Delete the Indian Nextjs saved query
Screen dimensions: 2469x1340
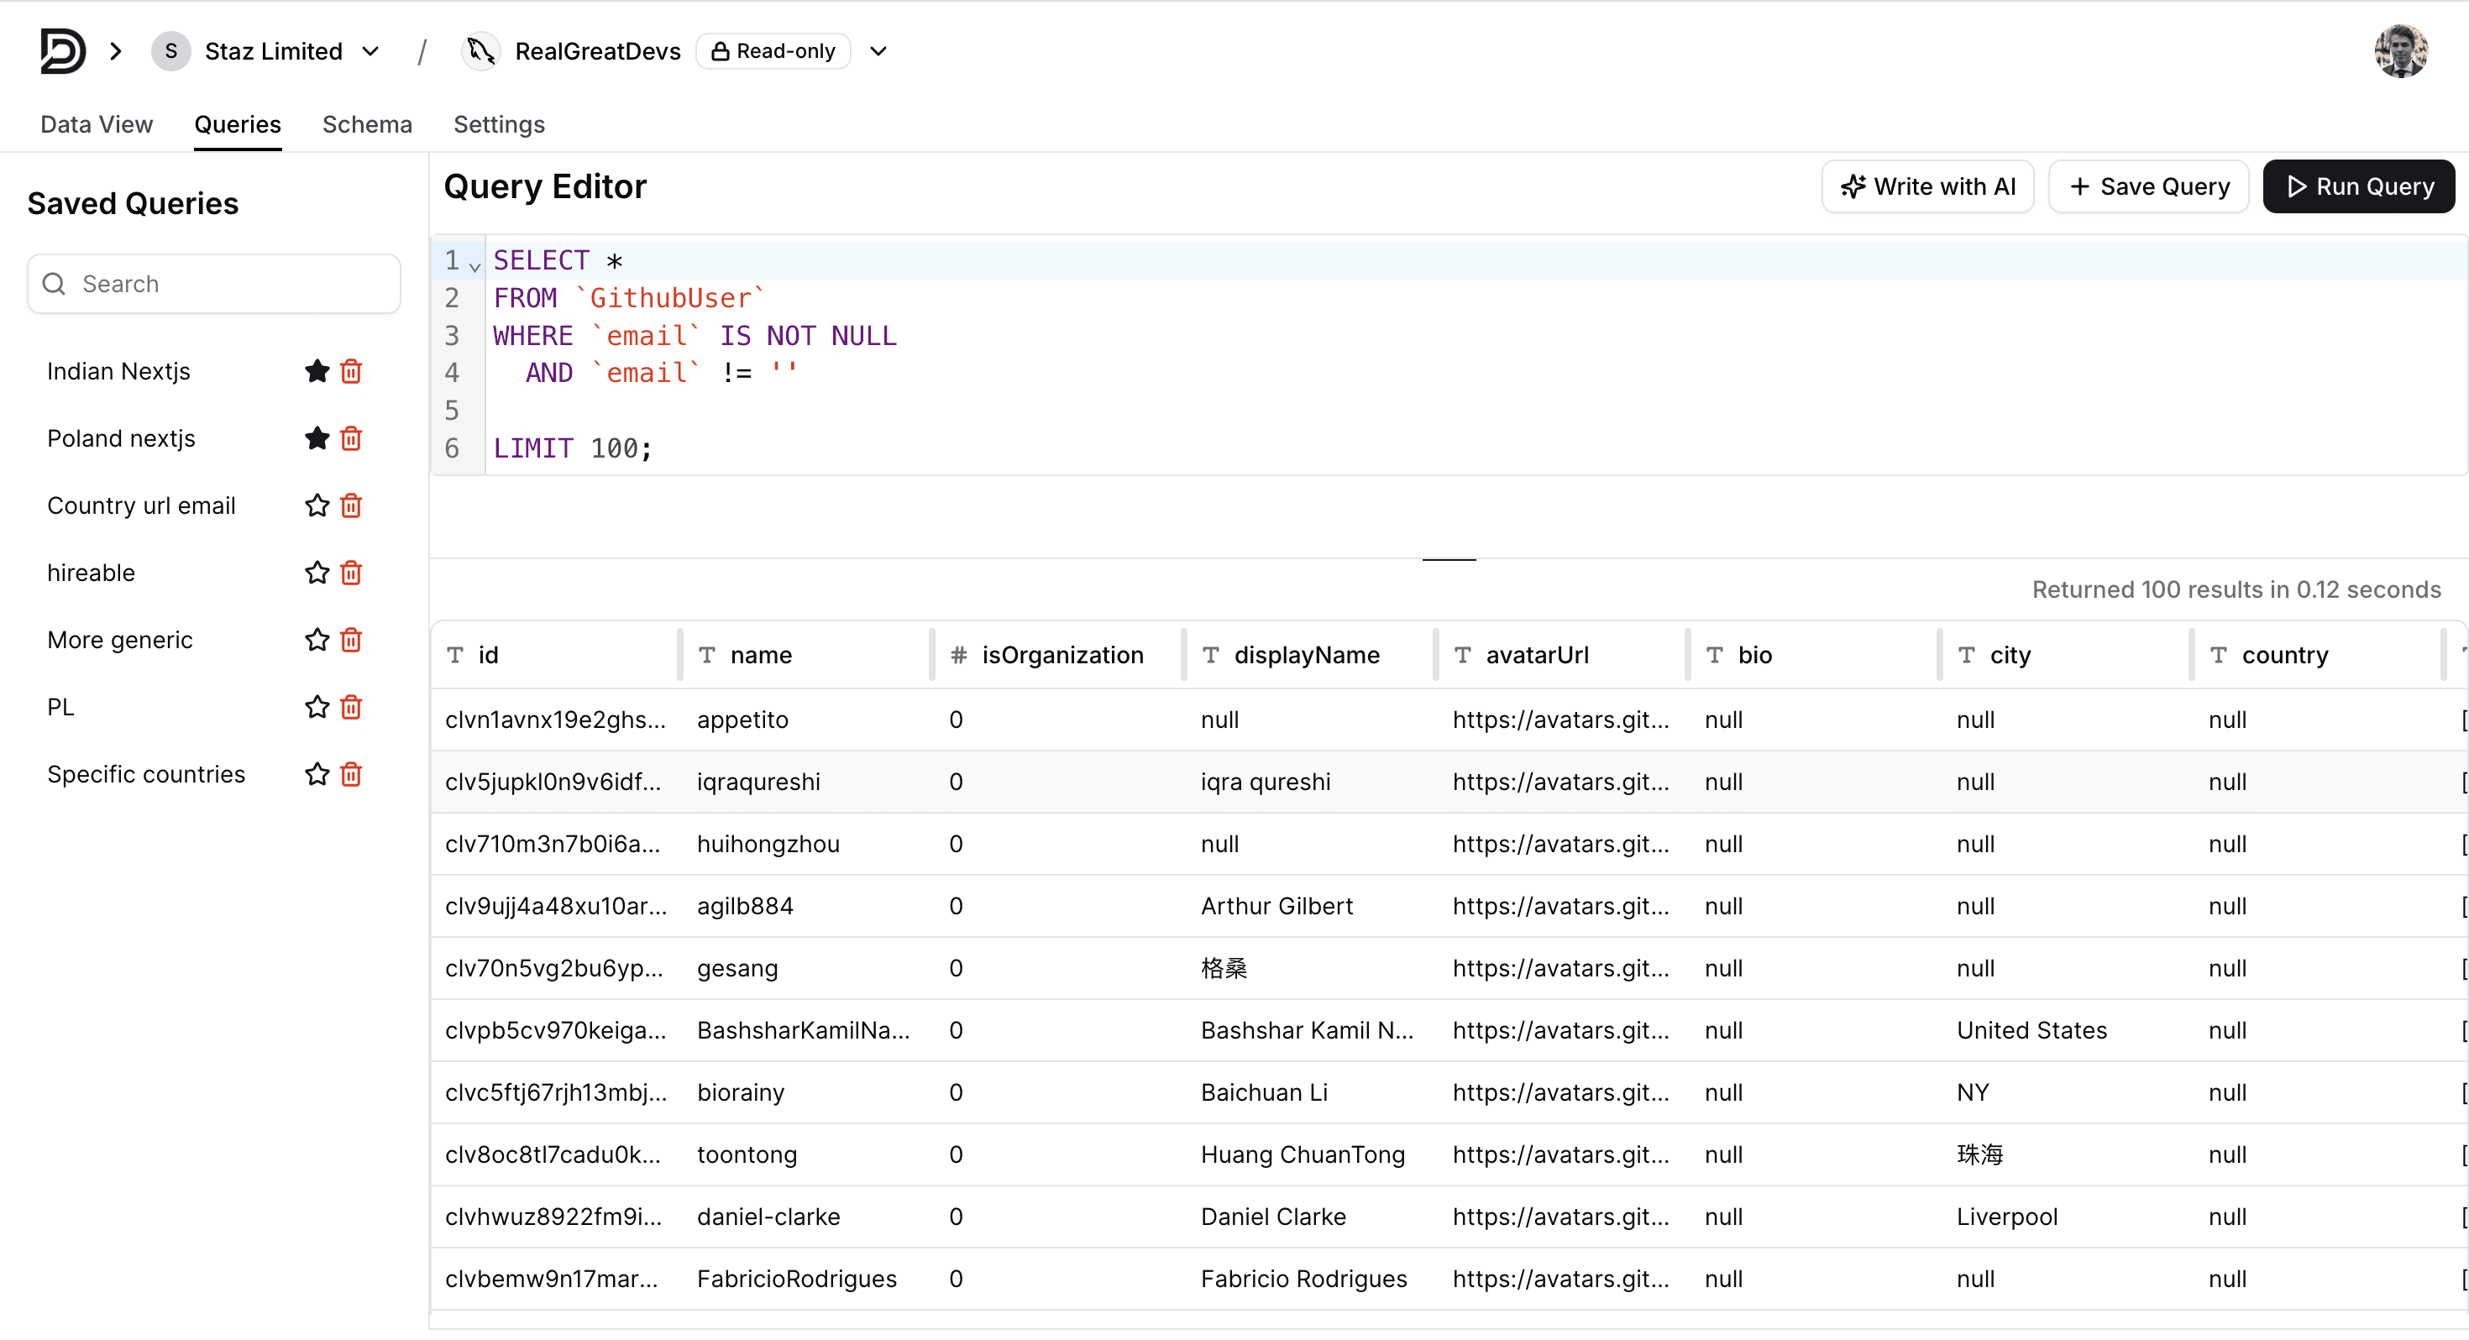pyautogui.click(x=351, y=371)
